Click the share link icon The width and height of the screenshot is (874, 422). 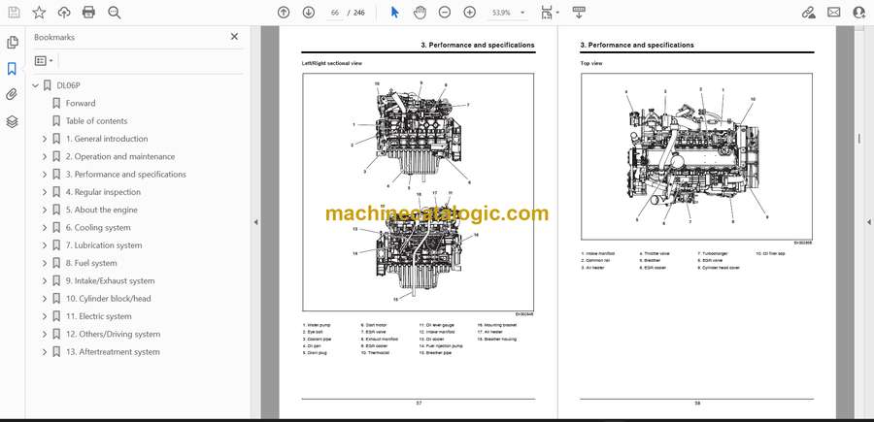tap(808, 13)
